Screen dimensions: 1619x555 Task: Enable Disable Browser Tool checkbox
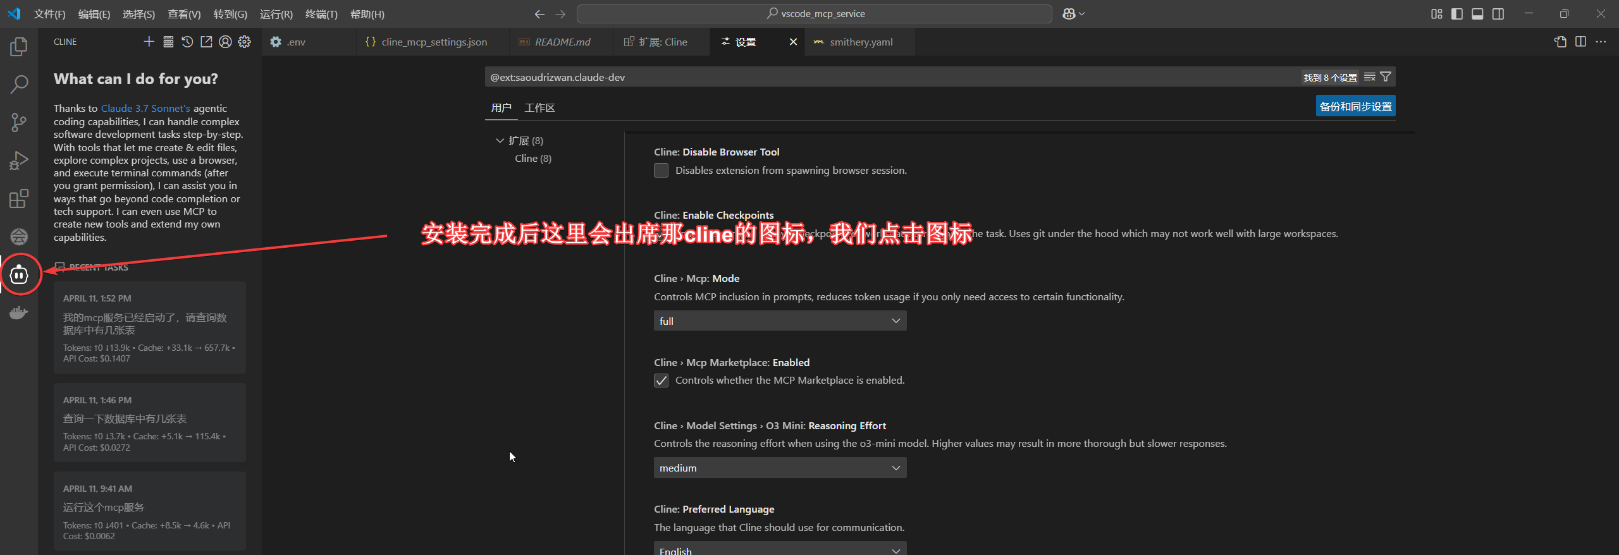(661, 171)
